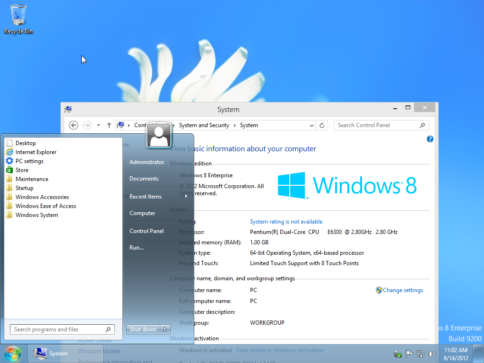Viewport: 484px width, 363px height.
Task: Click the user account picture in Start menu
Action: (x=159, y=135)
